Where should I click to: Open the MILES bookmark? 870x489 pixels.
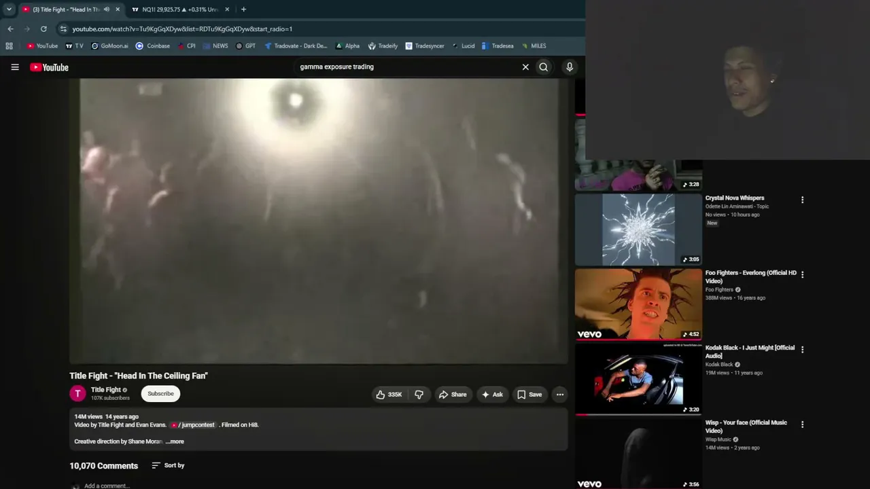(x=534, y=46)
